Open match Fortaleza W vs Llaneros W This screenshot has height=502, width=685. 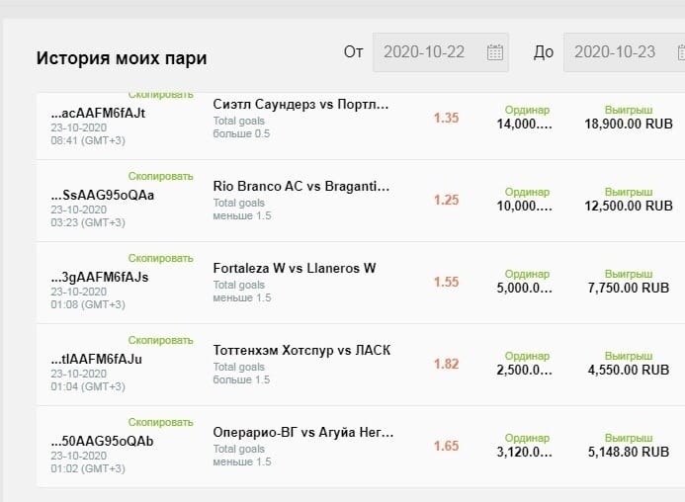[295, 268]
